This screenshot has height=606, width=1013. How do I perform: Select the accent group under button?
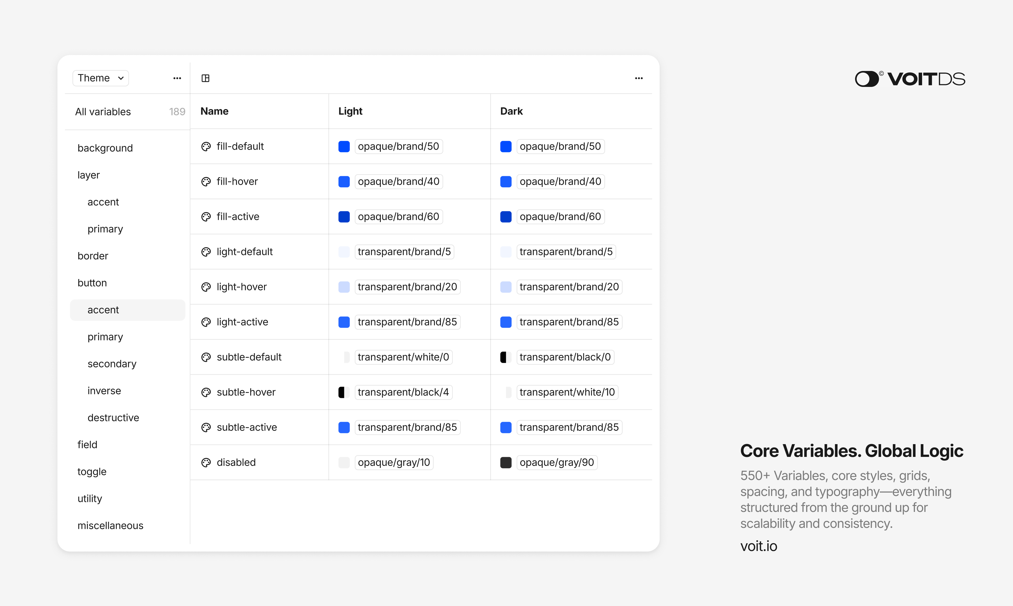(103, 310)
